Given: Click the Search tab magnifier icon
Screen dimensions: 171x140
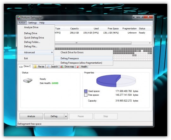Looking at the screenshot, I should (48, 67).
